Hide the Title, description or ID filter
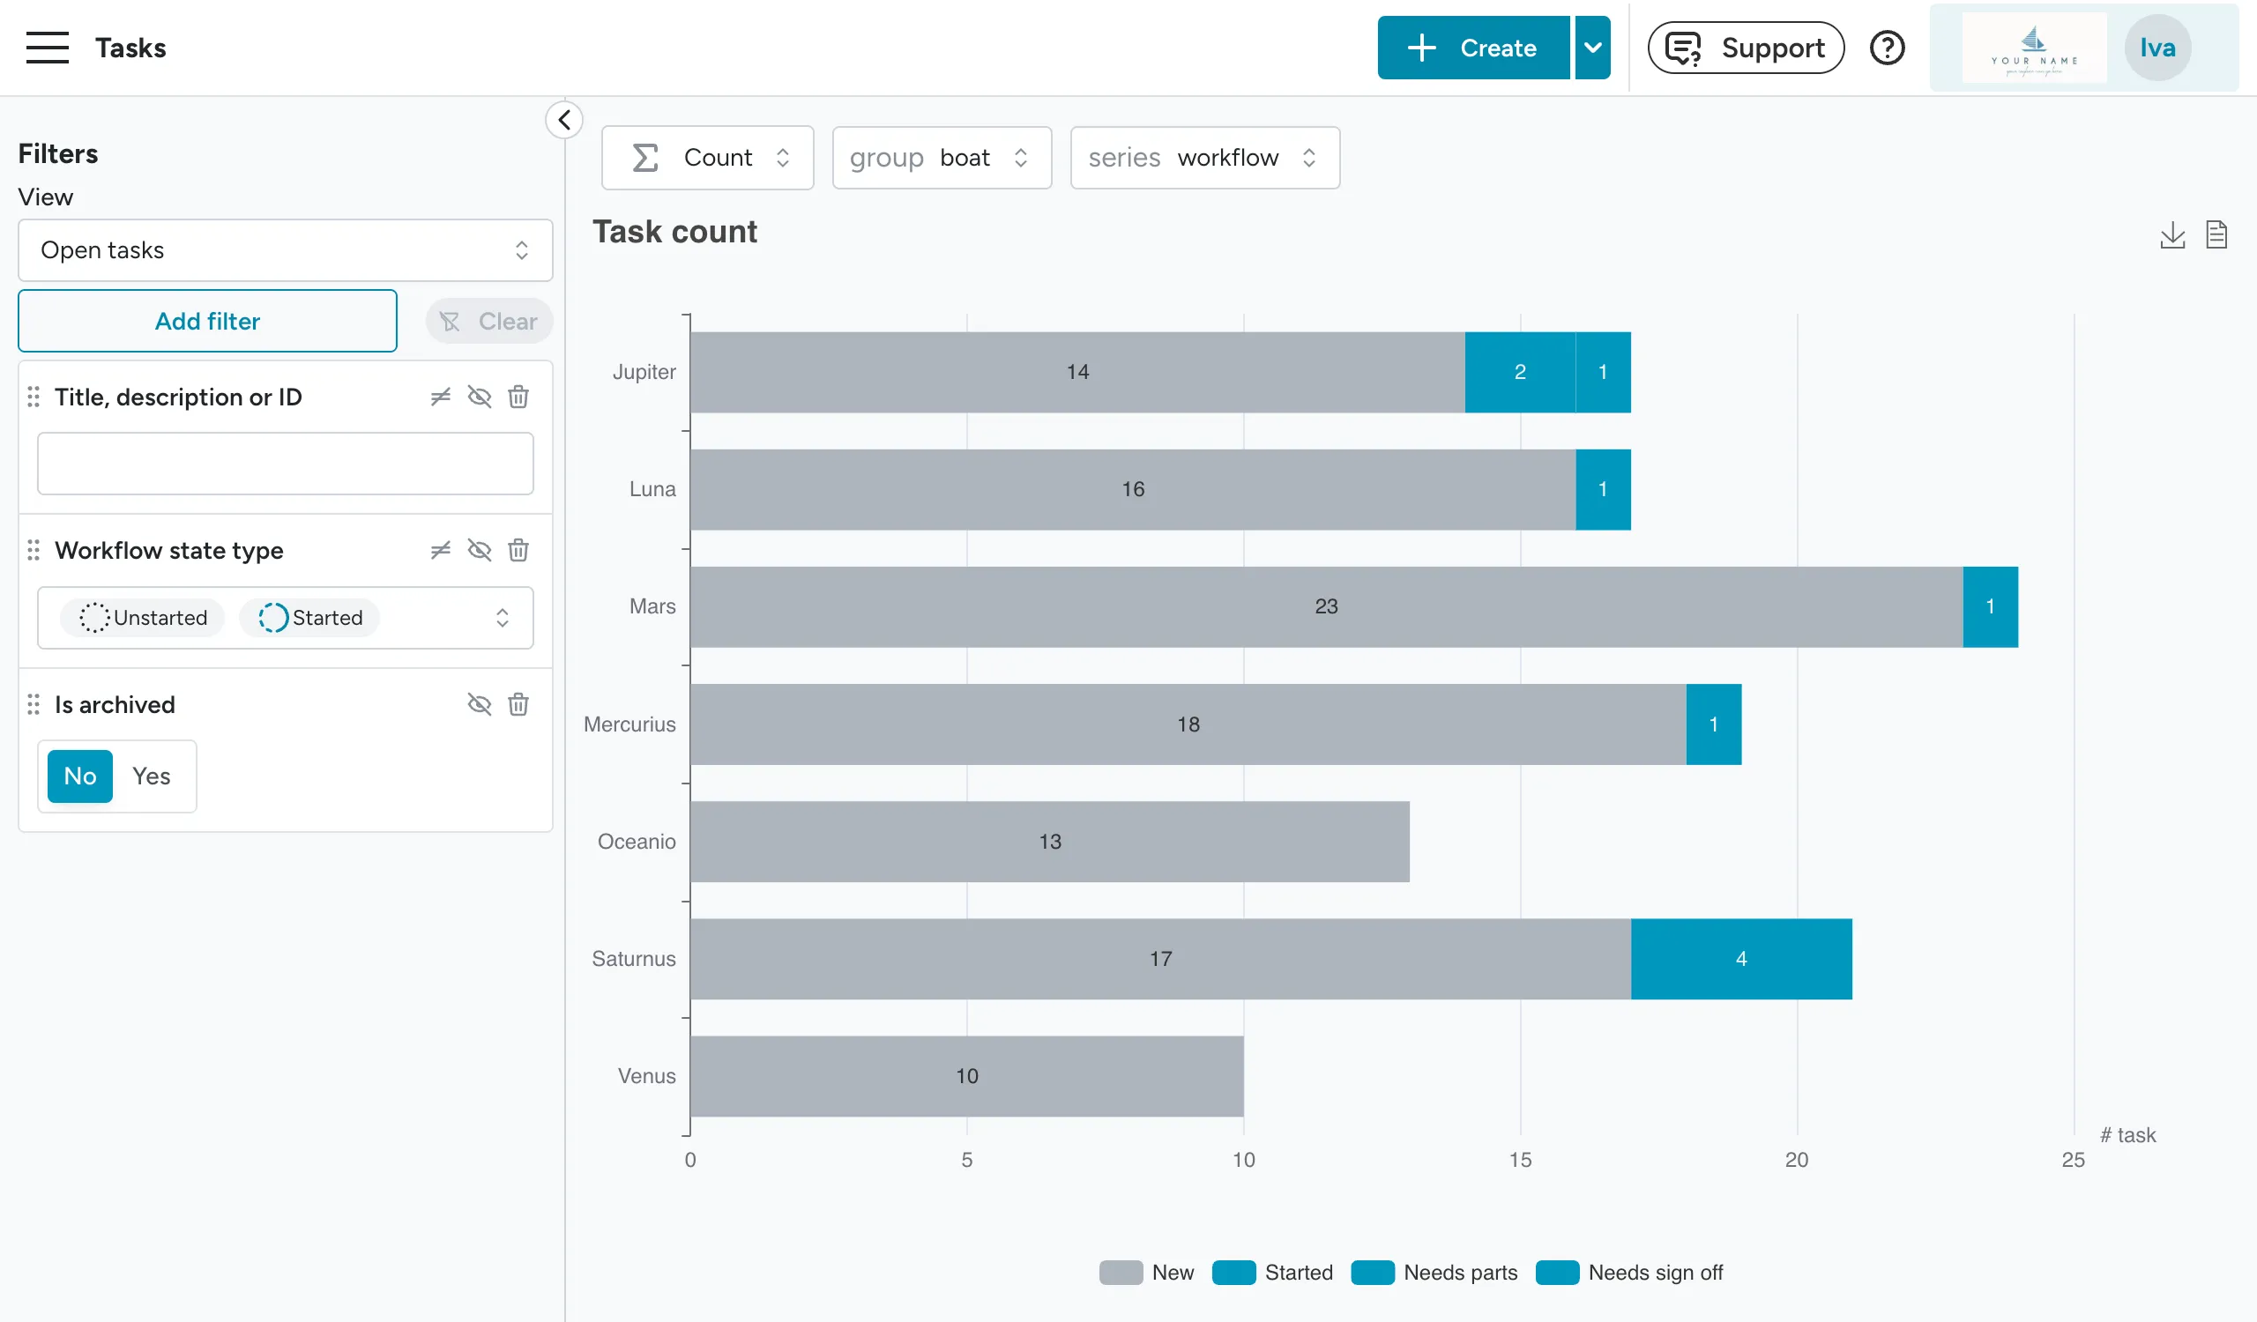2257x1322 pixels. tap(480, 397)
